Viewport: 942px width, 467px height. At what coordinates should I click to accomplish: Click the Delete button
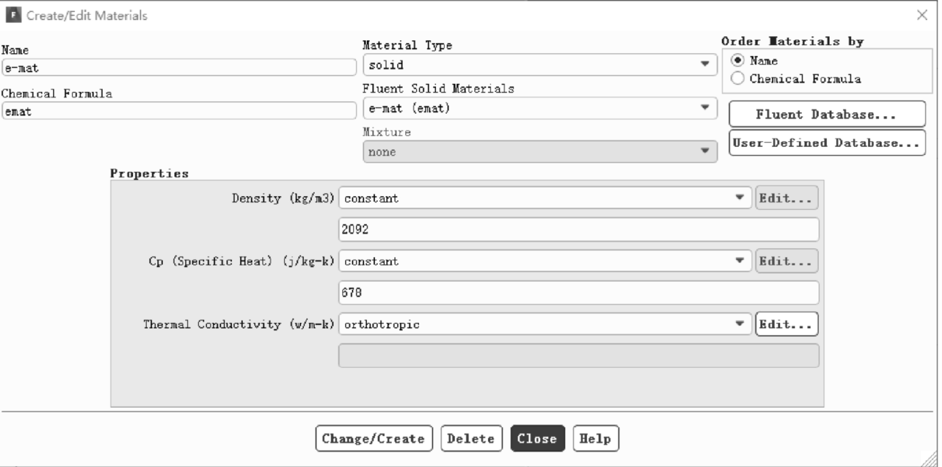(471, 438)
